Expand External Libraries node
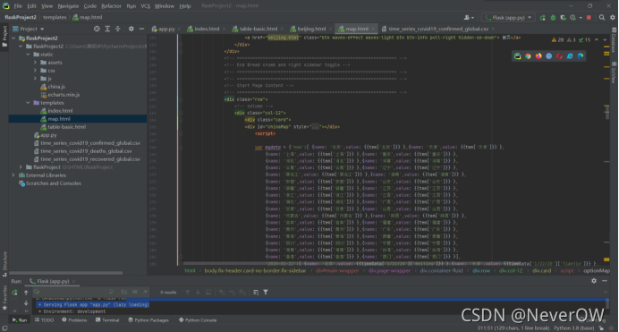Screen dimensions: 619x332 coord(13,175)
